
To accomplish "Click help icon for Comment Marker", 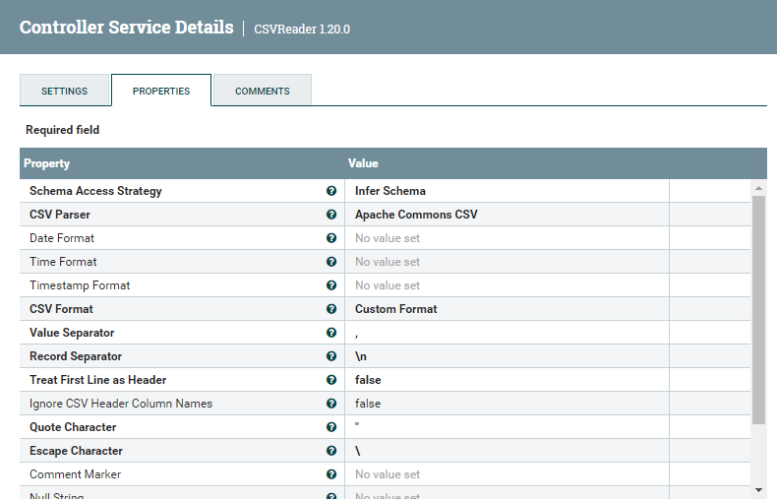I will point(331,474).
